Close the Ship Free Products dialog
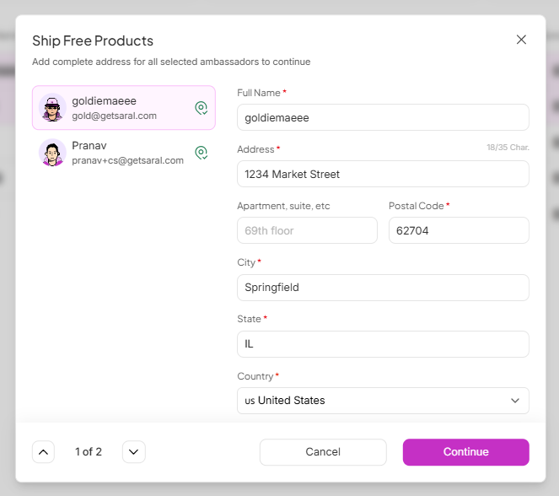 521,40
